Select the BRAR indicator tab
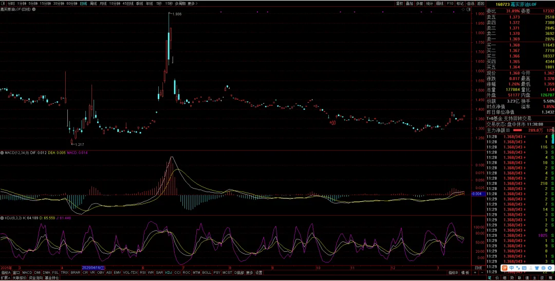This screenshot has height=281, width=555. click(x=76, y=272)
